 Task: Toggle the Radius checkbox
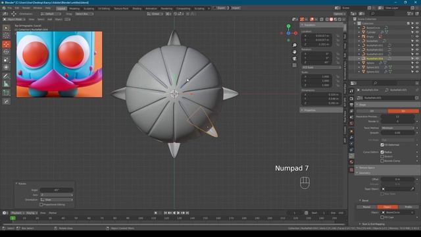[x=382, y=152]
